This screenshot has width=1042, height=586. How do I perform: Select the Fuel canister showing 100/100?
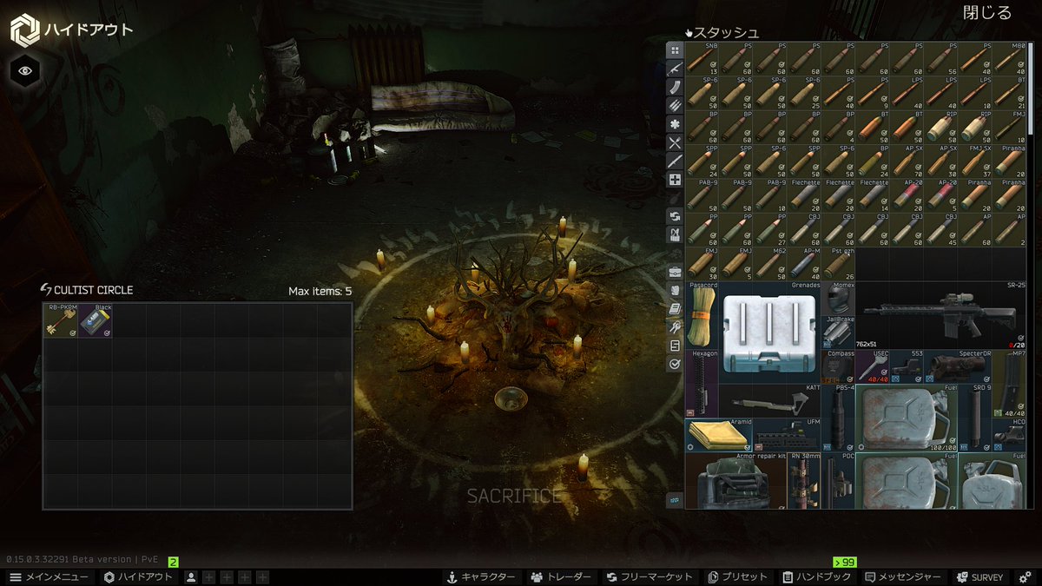pyautogui.click(x=907, y=417)
